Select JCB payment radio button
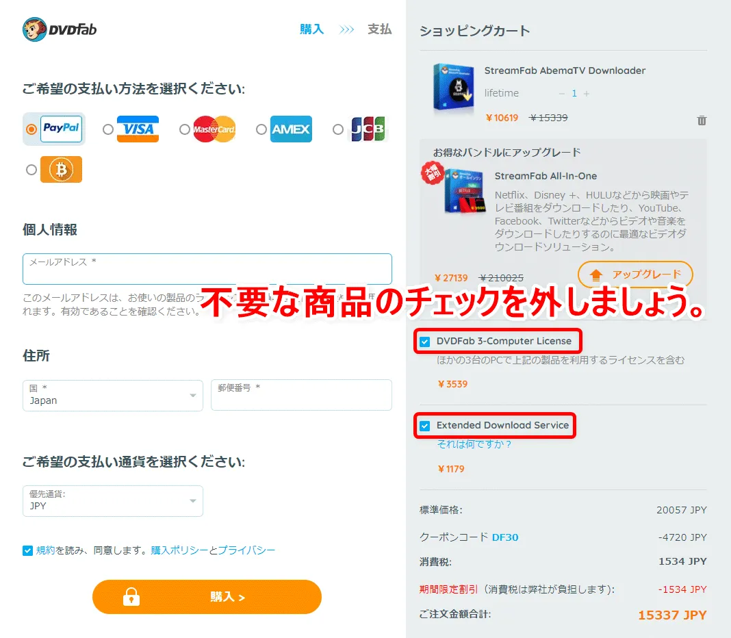 [338, 129]
